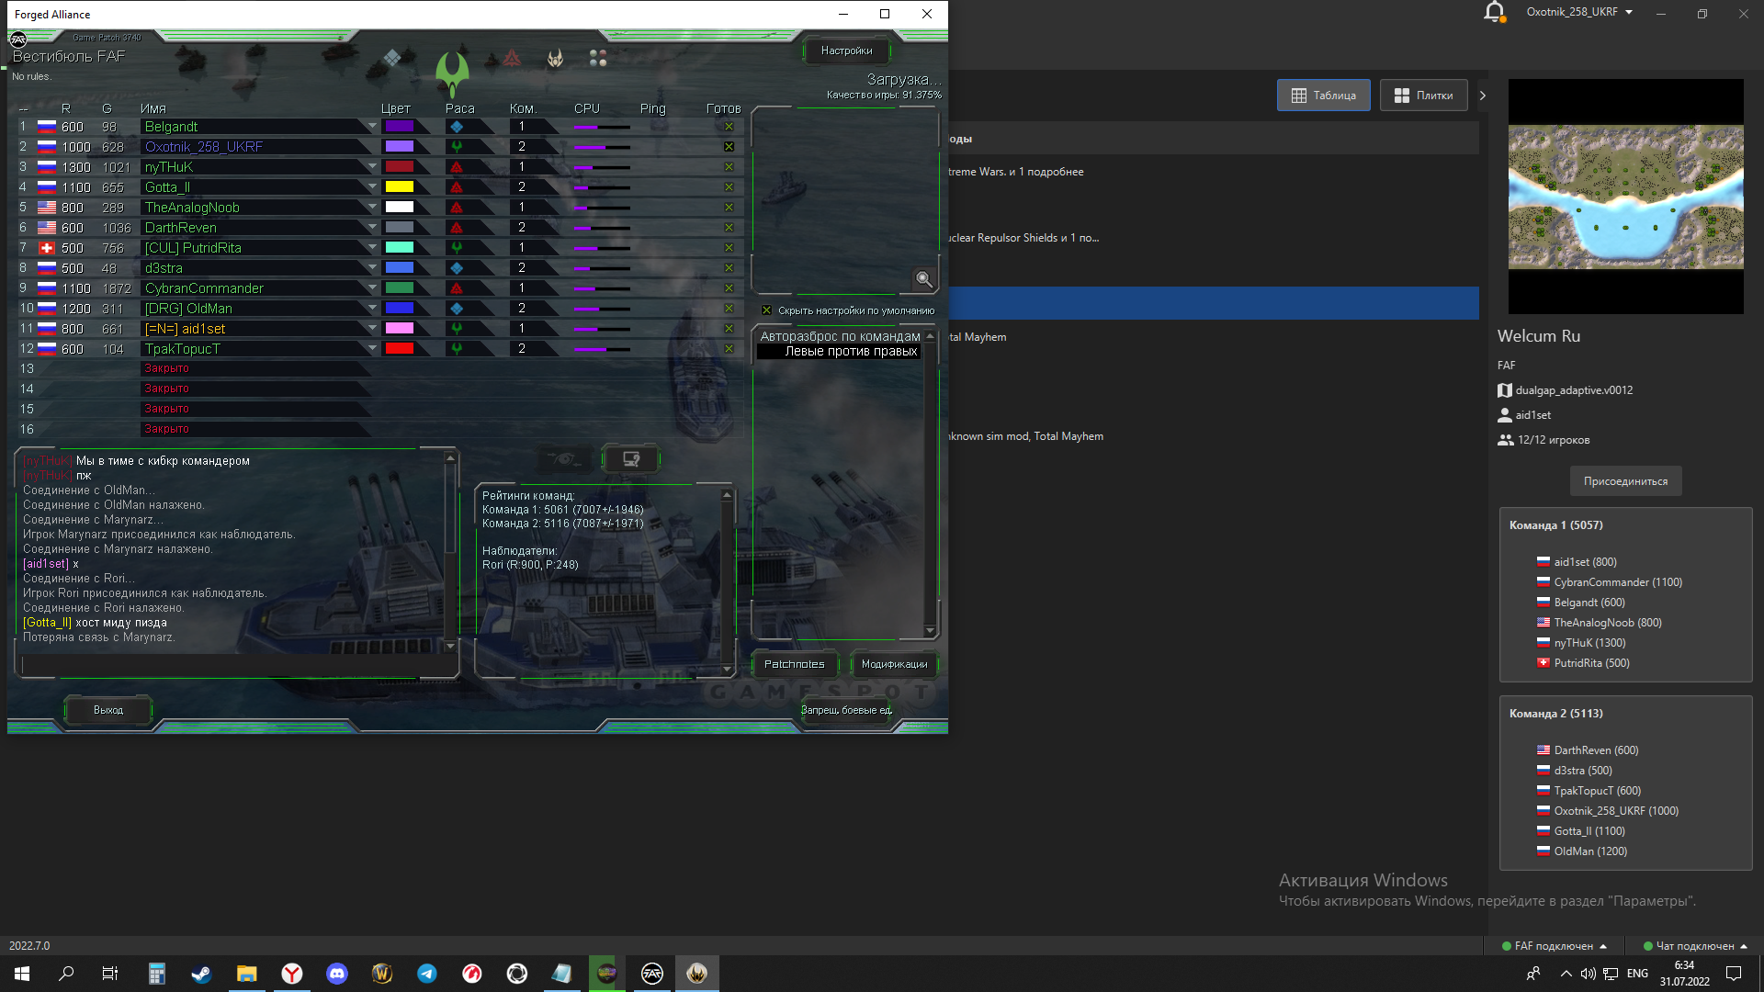Toggle ready checkbox in [=N=] aid1set's row

click(729, 329)
